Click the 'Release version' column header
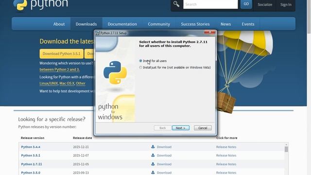Viewport: 311px width, 175px height. click(33, 138)
